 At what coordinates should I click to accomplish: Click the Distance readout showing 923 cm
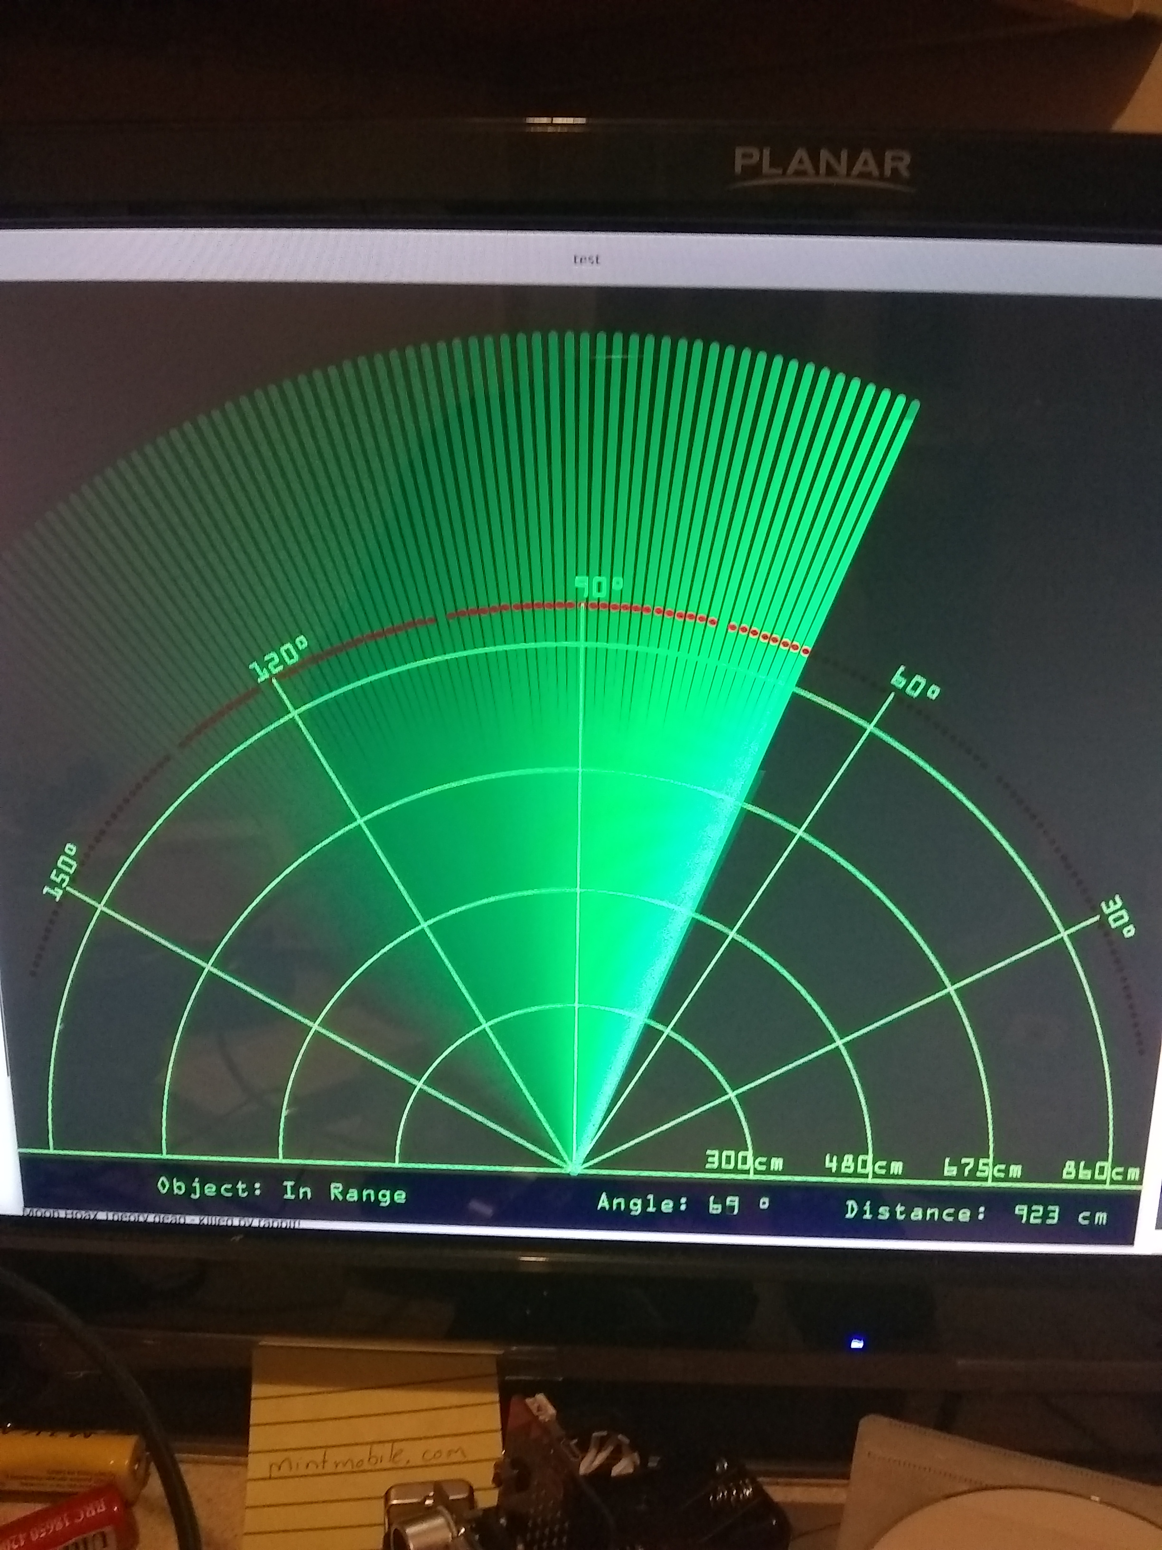tap(975, 1213)
